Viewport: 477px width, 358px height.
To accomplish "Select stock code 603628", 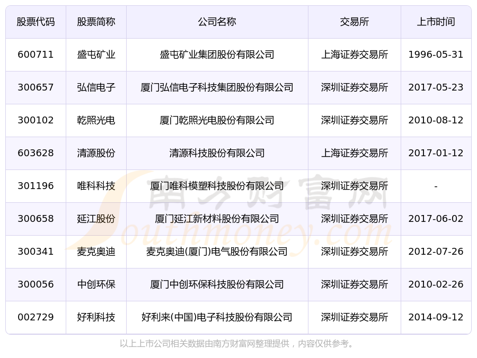I will [x=36, y=153].
